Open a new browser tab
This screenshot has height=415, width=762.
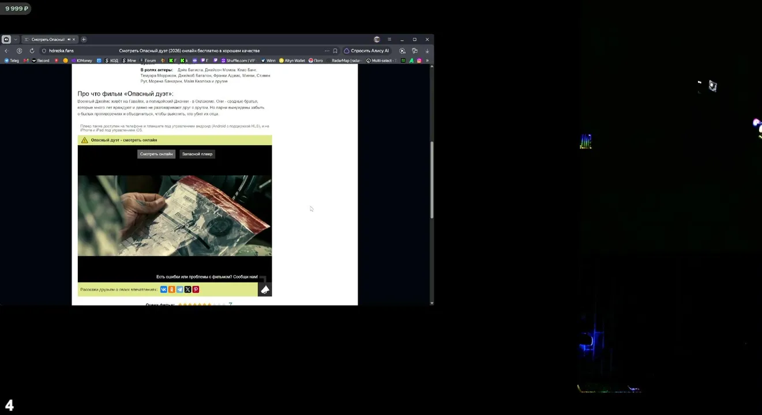84,39
